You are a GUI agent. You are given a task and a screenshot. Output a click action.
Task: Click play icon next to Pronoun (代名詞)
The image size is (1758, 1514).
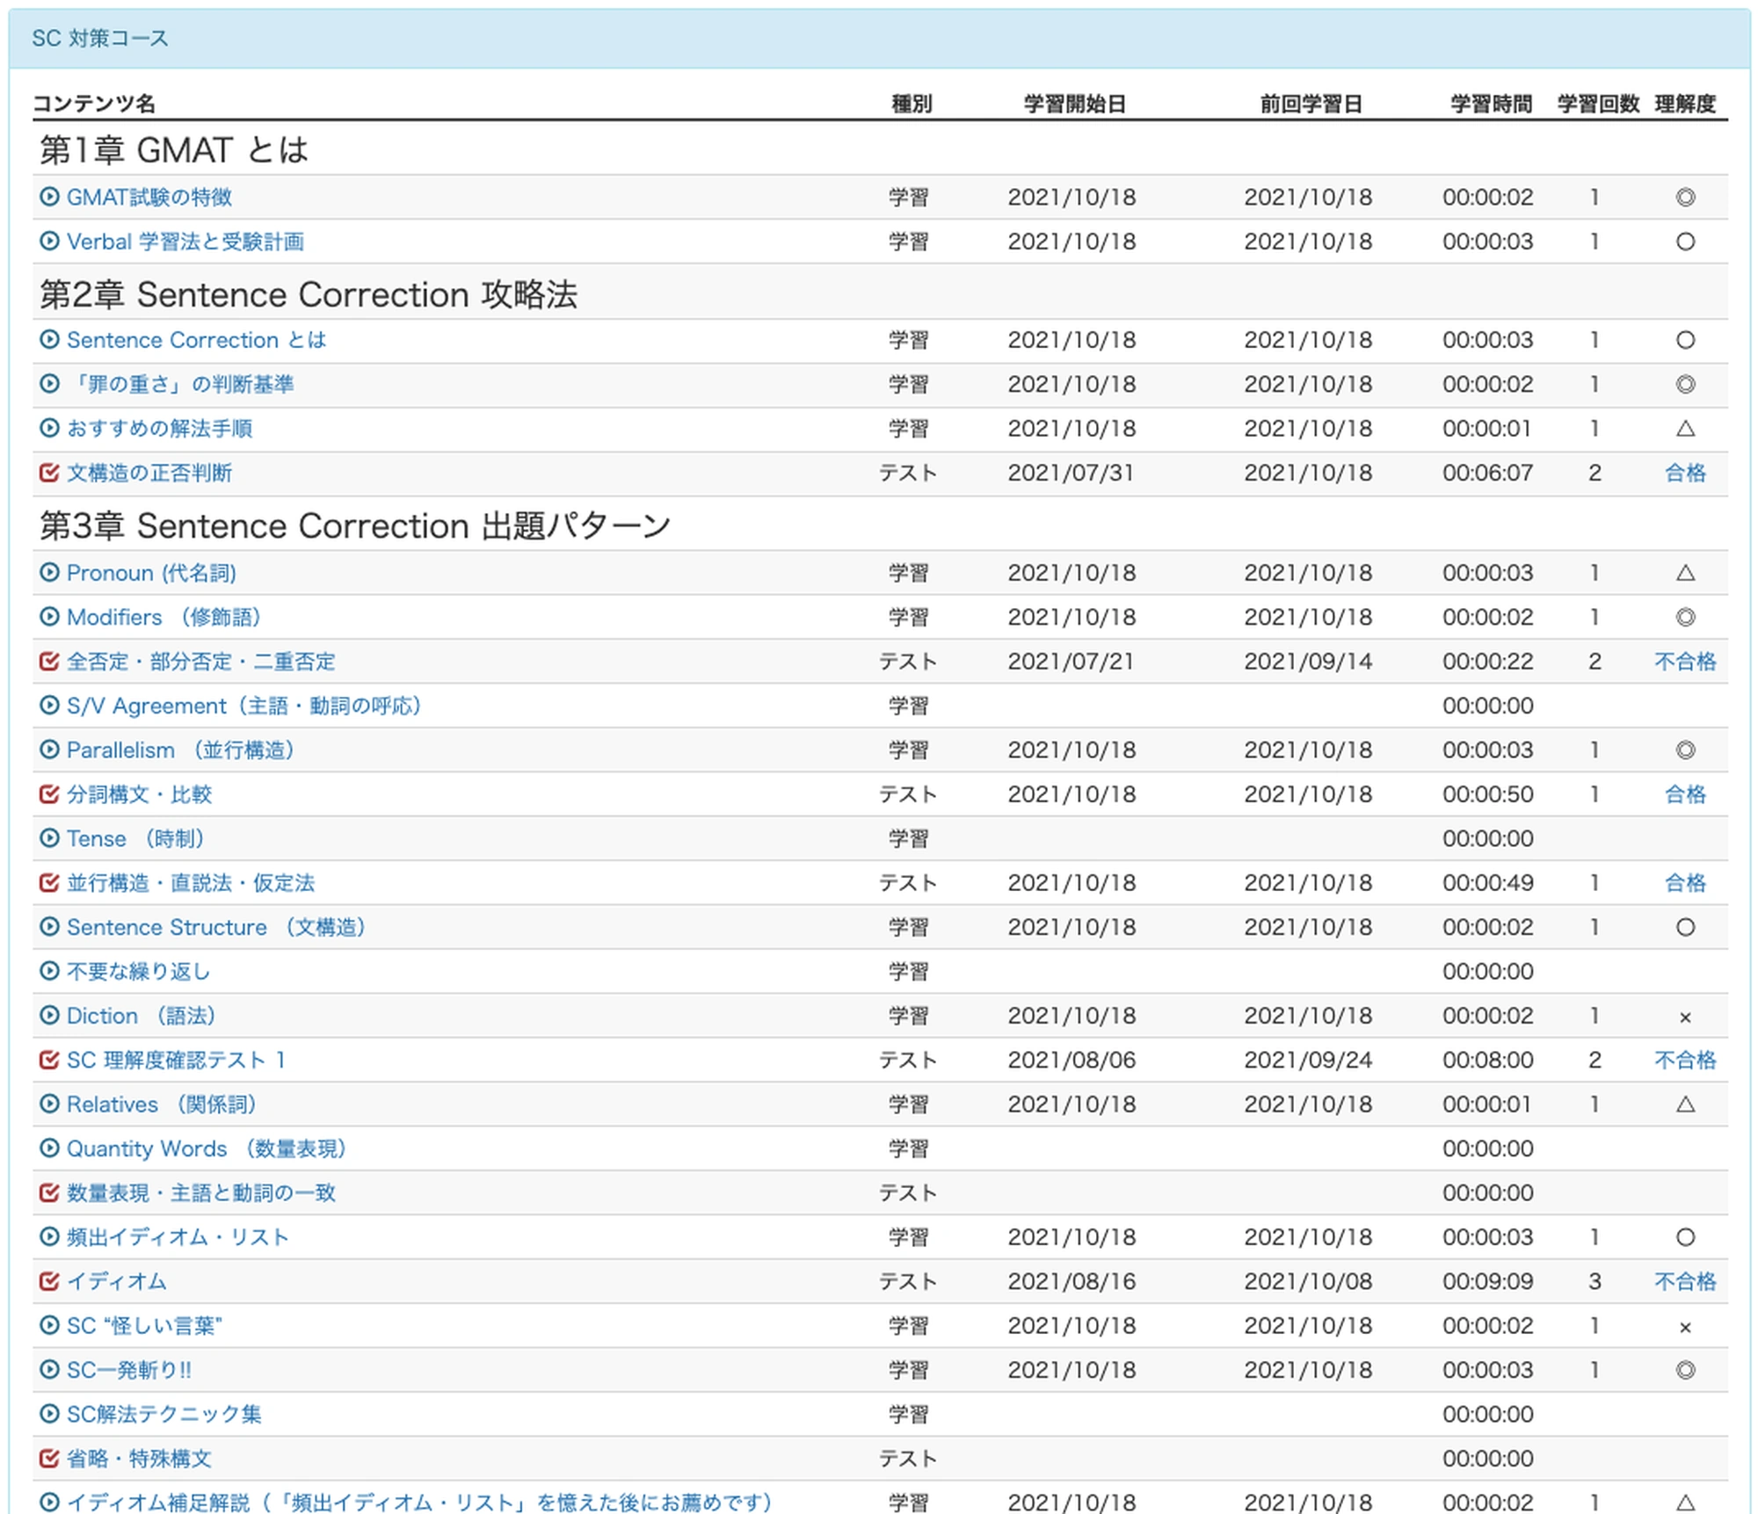[50, 573]
